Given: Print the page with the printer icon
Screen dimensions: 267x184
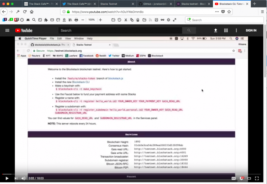Looking at the screenshot, I should point(76,20).
